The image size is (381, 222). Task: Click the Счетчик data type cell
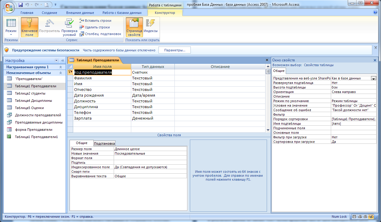pyautogui.click(x=153, y=72)
